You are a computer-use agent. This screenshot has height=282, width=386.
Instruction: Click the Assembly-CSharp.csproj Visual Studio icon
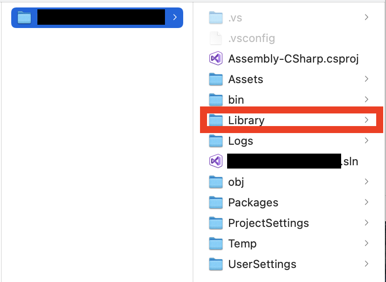coord(215,58)
